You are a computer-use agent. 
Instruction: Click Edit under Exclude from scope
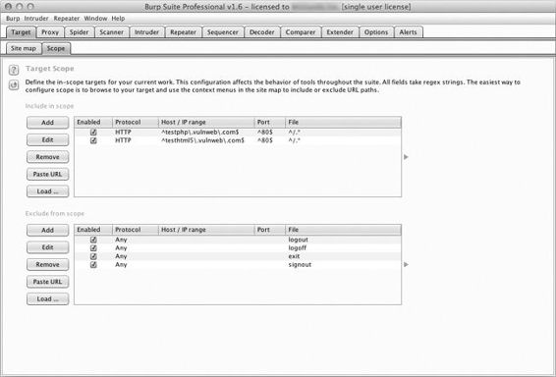click(x=47, y=247)
